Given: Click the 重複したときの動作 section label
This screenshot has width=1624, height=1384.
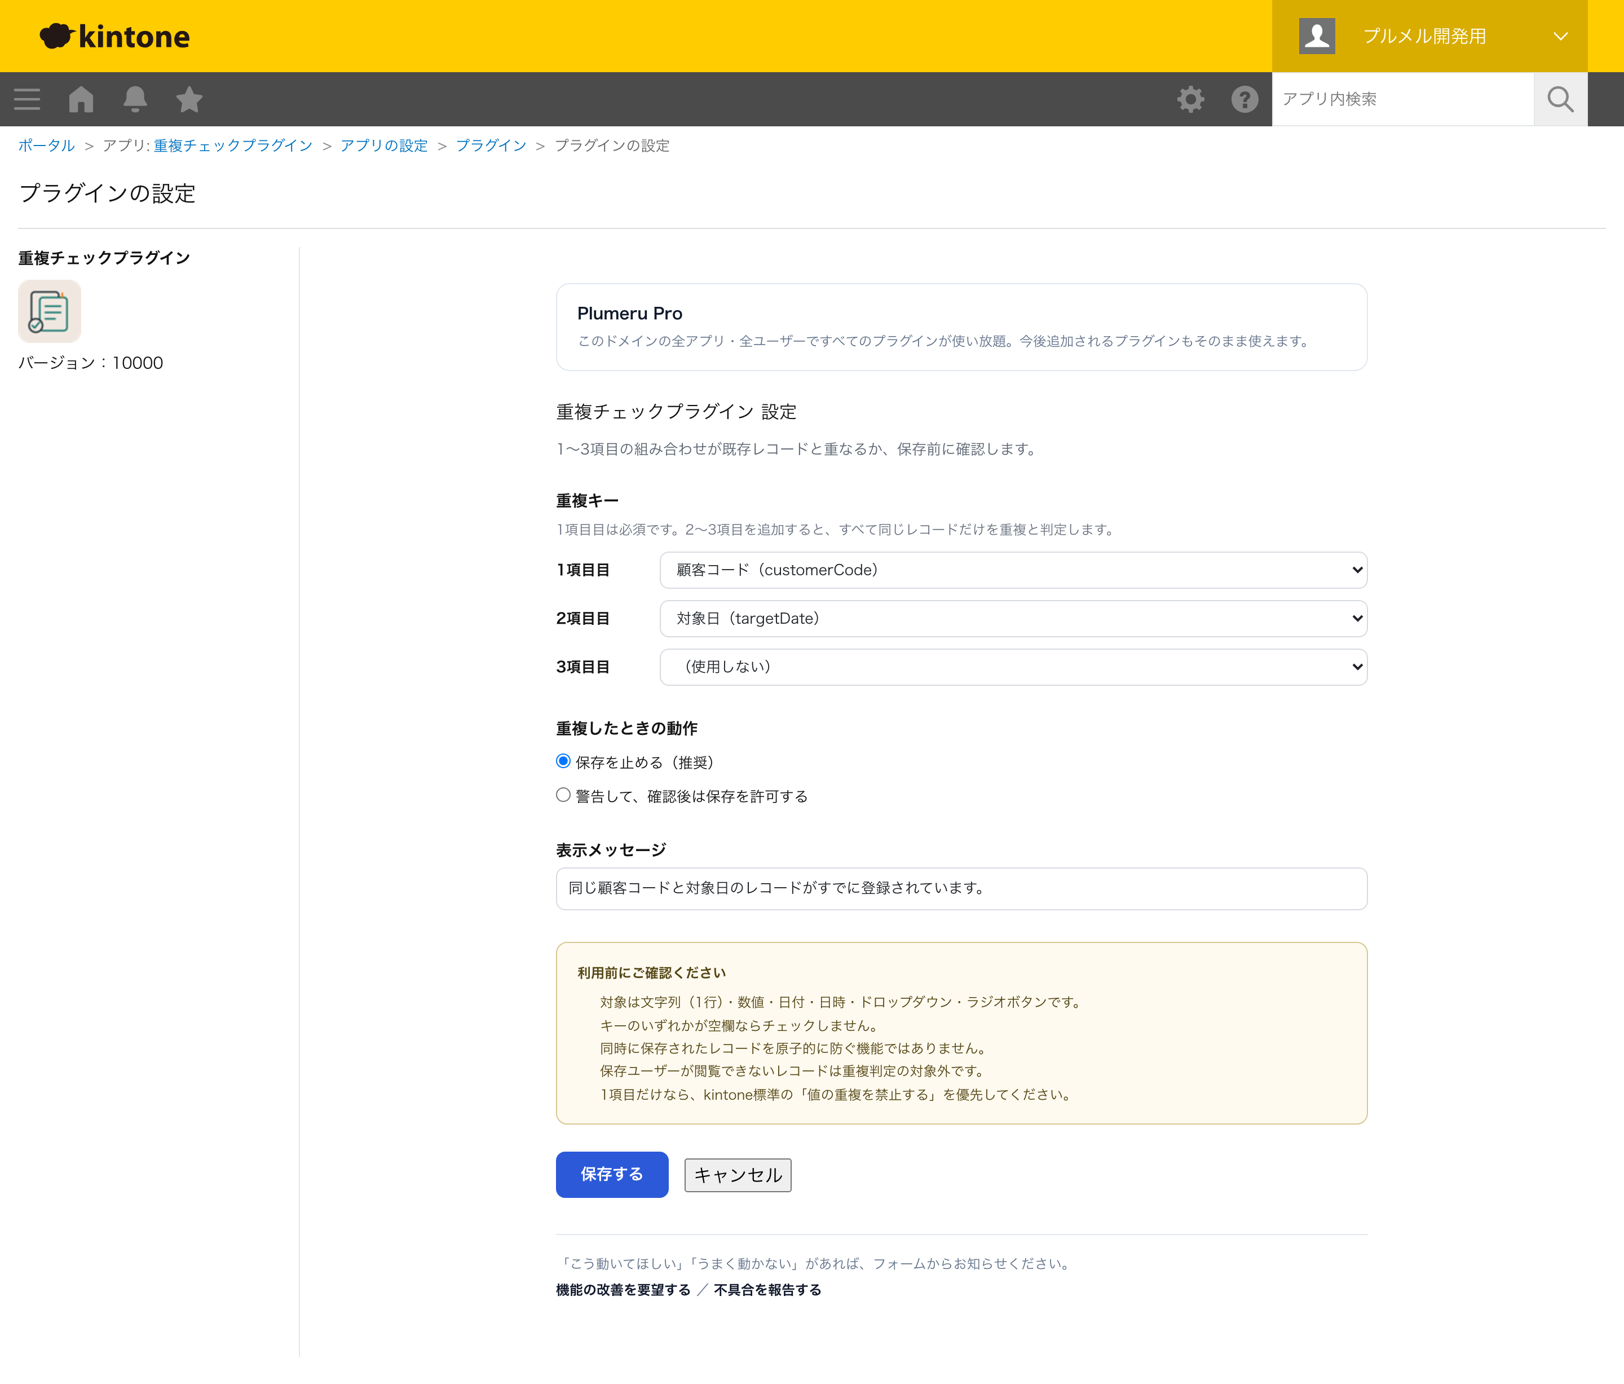Looking at the screenshot, I should tap(626, 728).
